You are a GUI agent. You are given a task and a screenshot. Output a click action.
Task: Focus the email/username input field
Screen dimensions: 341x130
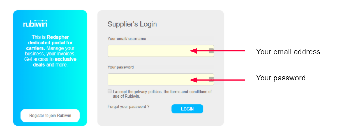[x=161, y=51]
